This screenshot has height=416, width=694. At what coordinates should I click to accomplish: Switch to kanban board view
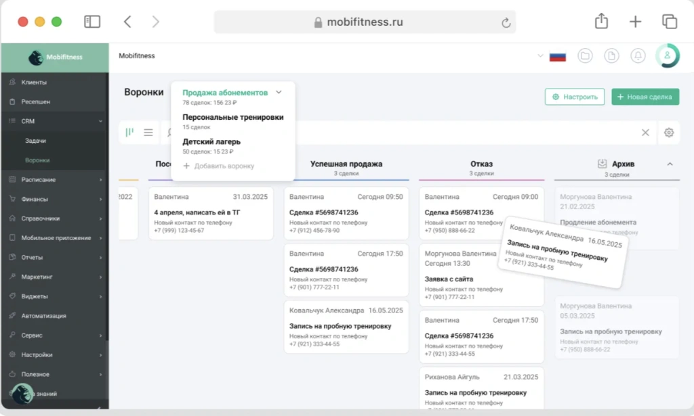[x=130, y=133]
